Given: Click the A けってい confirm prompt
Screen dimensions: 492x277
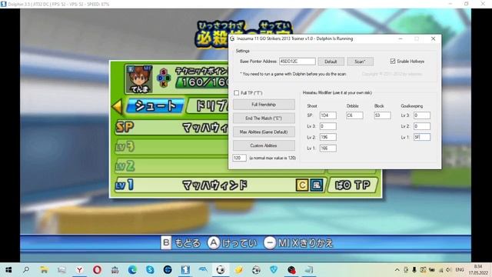Looking at the screenshot, I should (x=232, y=243).
